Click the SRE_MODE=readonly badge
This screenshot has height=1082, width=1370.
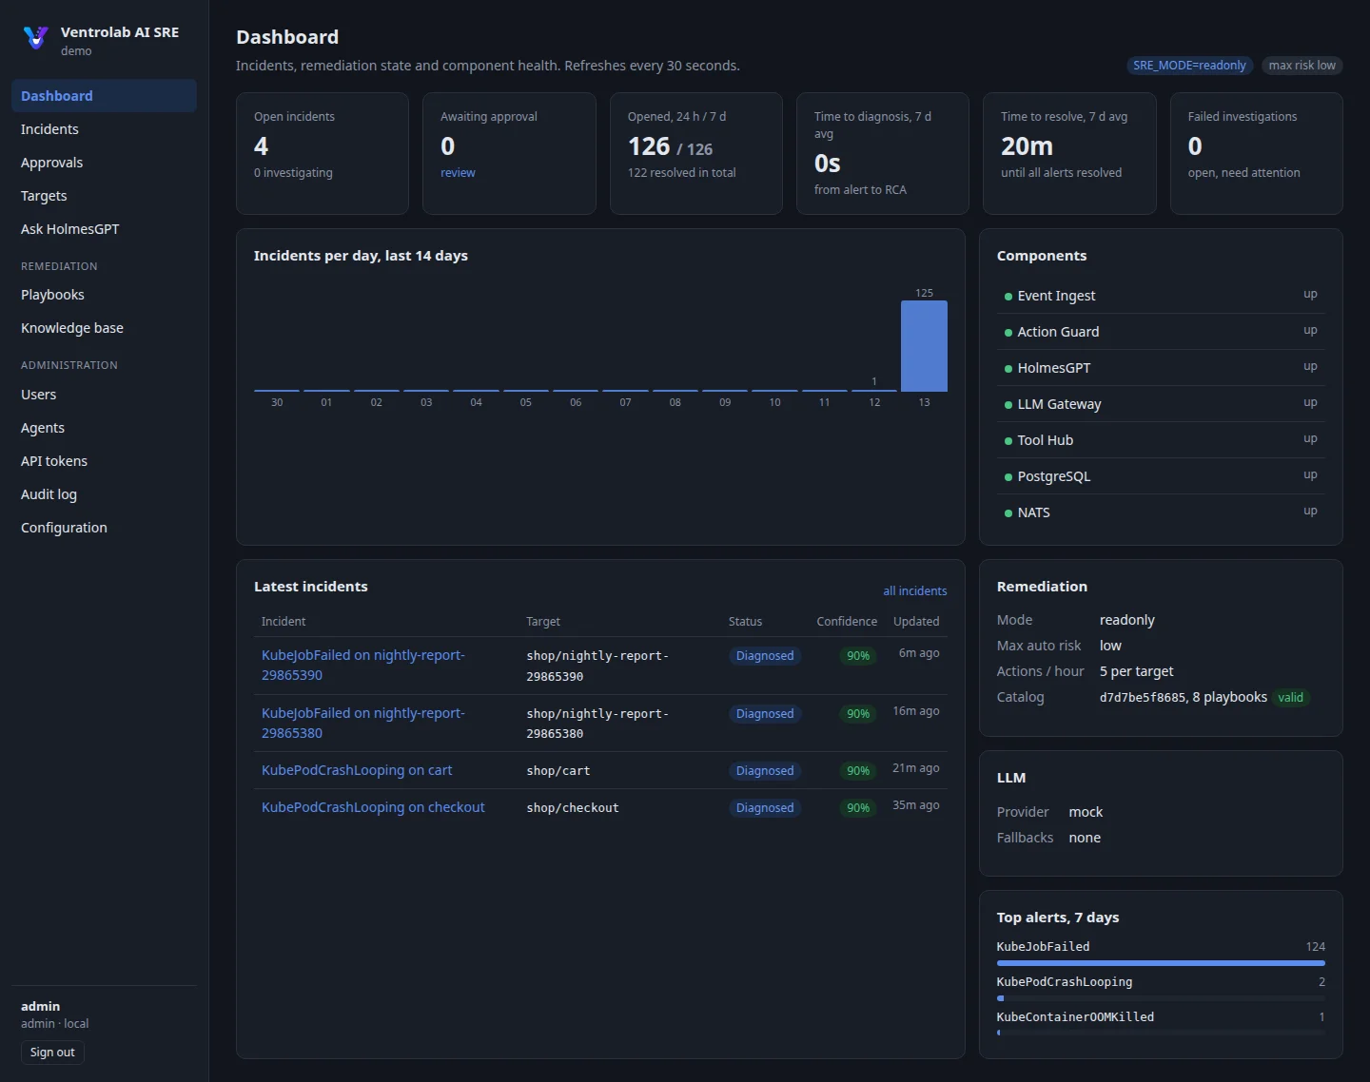[x=1189, y=66]
